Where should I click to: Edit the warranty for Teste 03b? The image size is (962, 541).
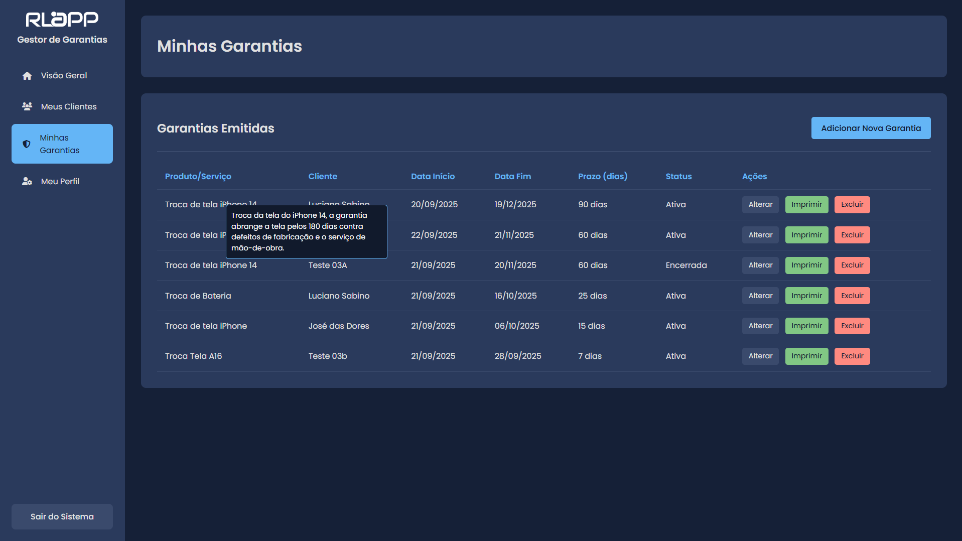pyautogui.click(x=760, y=356)
